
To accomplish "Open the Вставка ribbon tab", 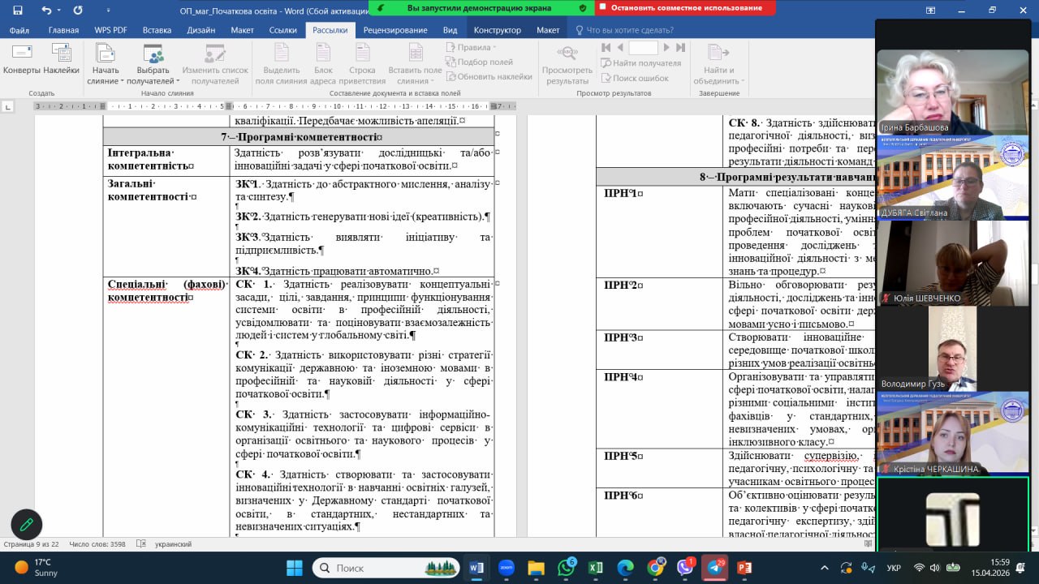I will tap(157, 30).
